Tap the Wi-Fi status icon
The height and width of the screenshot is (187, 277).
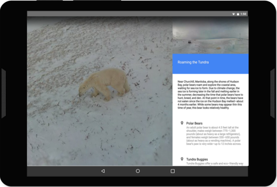tap(234, 14)
